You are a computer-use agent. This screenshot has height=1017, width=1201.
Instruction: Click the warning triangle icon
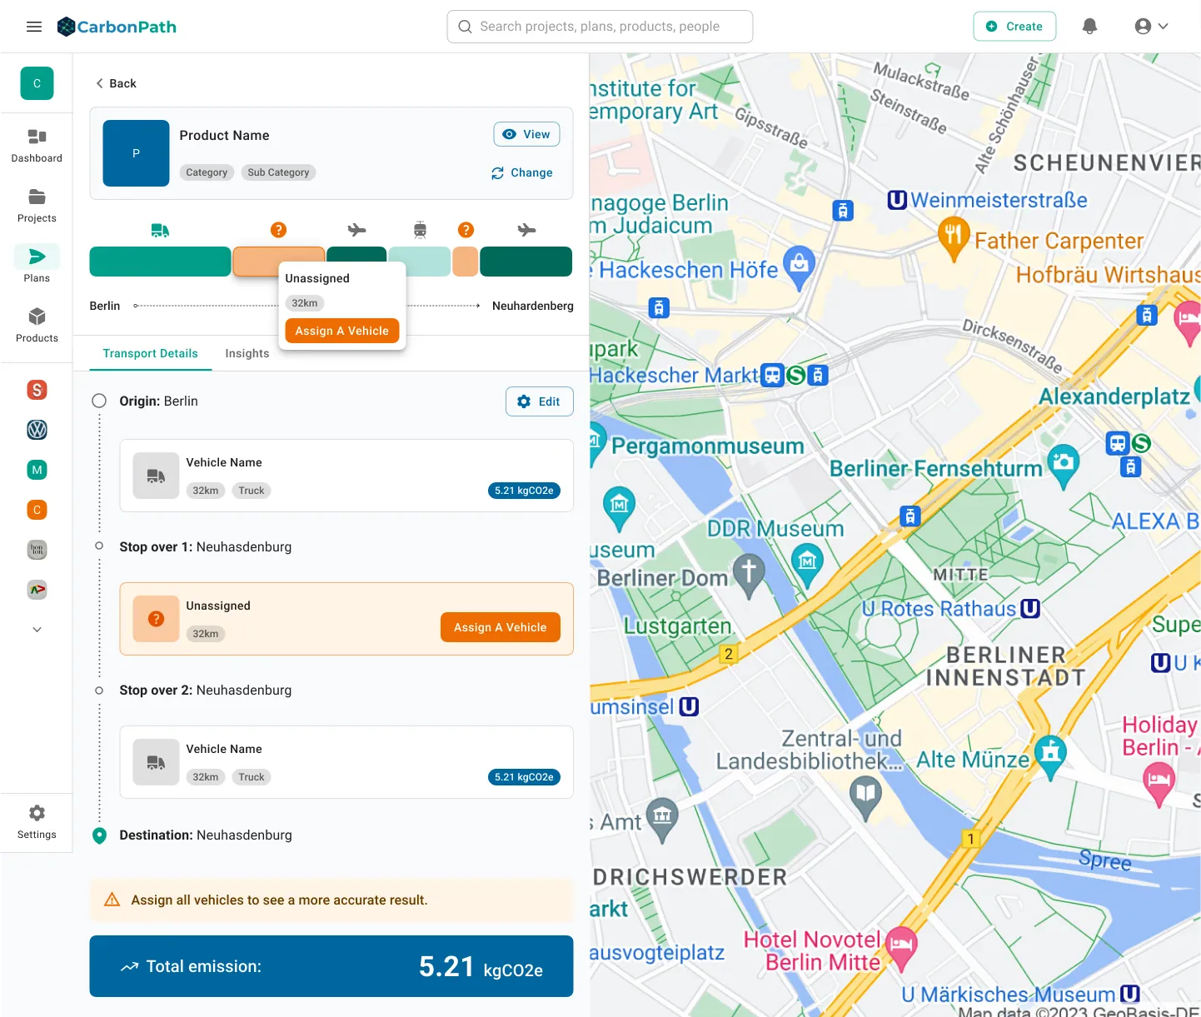pos(112,900)
